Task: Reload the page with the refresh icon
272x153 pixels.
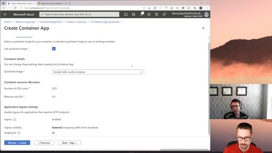Action: click(15, 8)
